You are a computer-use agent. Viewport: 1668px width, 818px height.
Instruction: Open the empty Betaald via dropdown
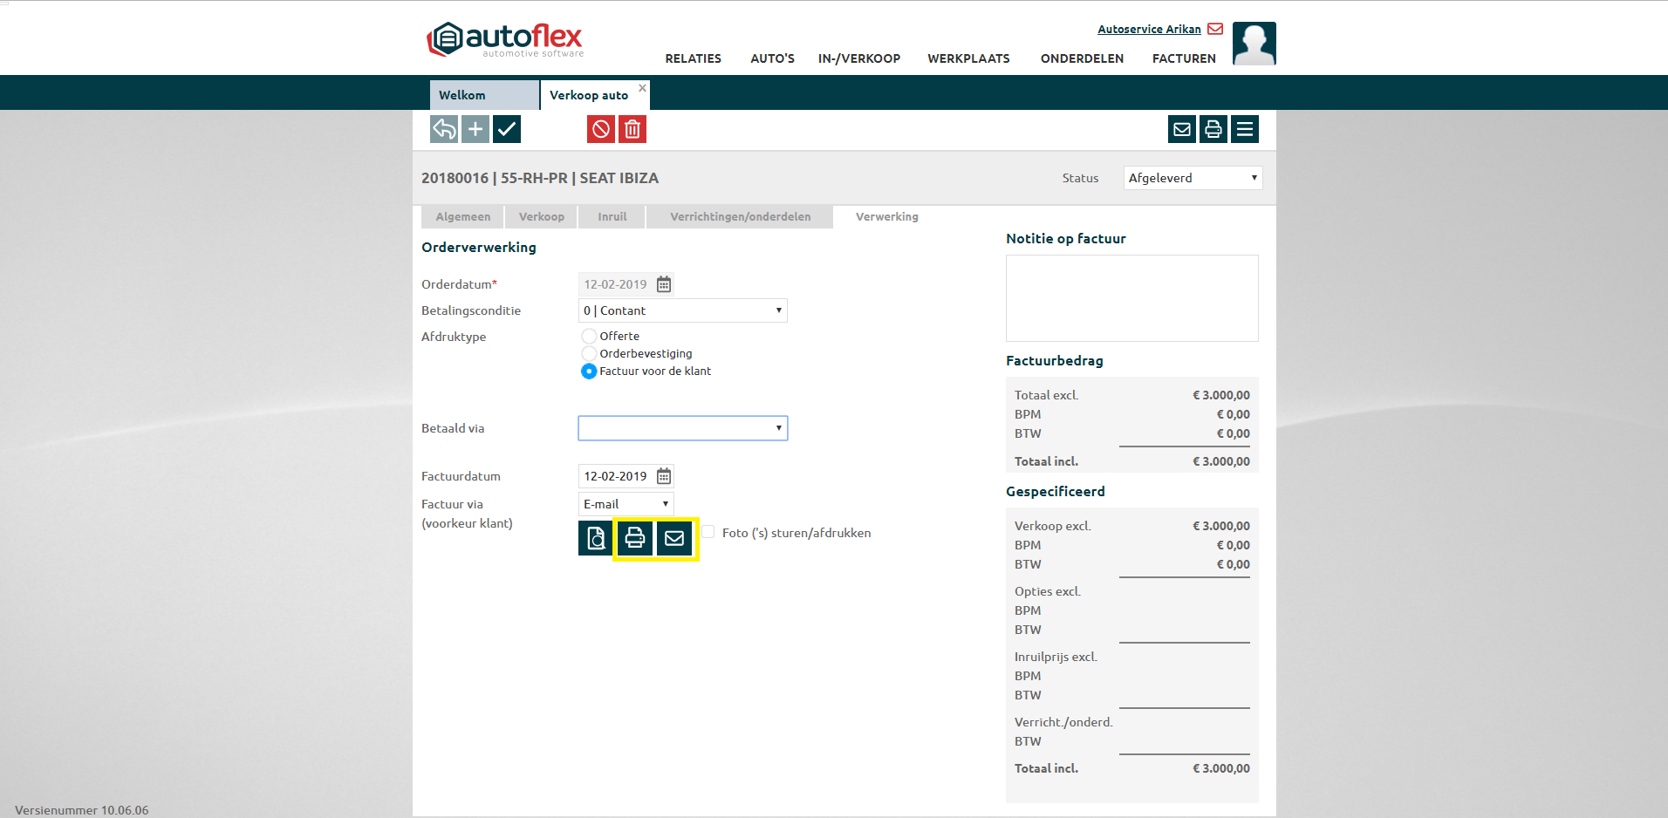click(682, 428)
